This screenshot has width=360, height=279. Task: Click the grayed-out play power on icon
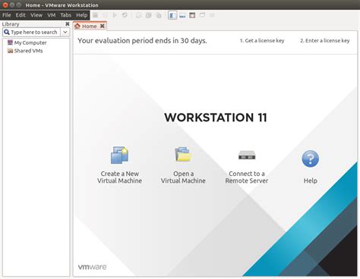point(115,15)
